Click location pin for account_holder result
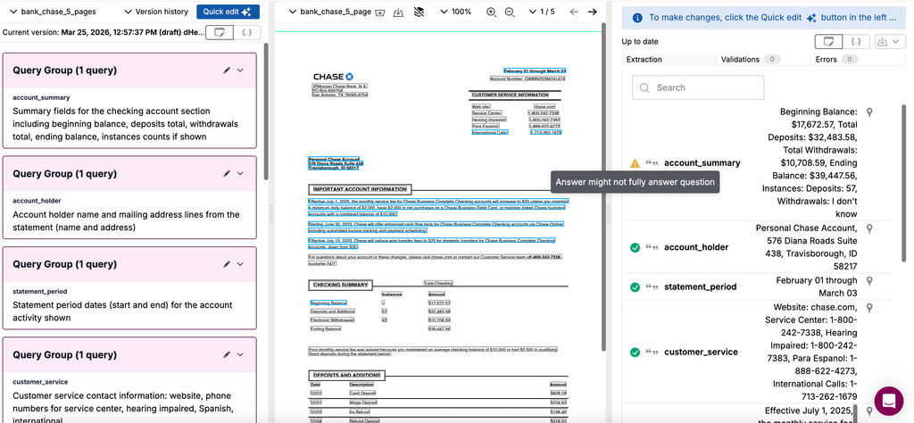The height and width of the screenshot is (423, 914). 869,229
